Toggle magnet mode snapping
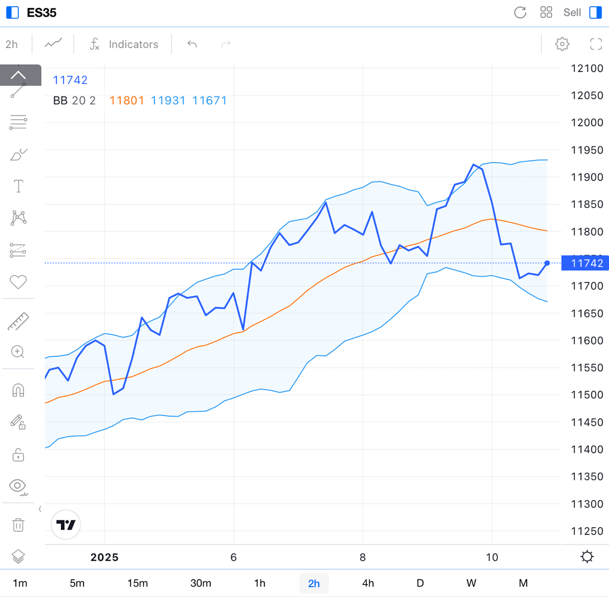The image size is (609, 597). click(18, 390)
